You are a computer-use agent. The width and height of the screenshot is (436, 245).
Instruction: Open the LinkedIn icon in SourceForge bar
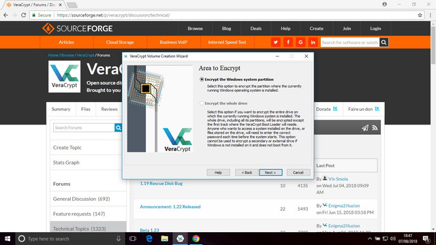(x=313, y=42)
